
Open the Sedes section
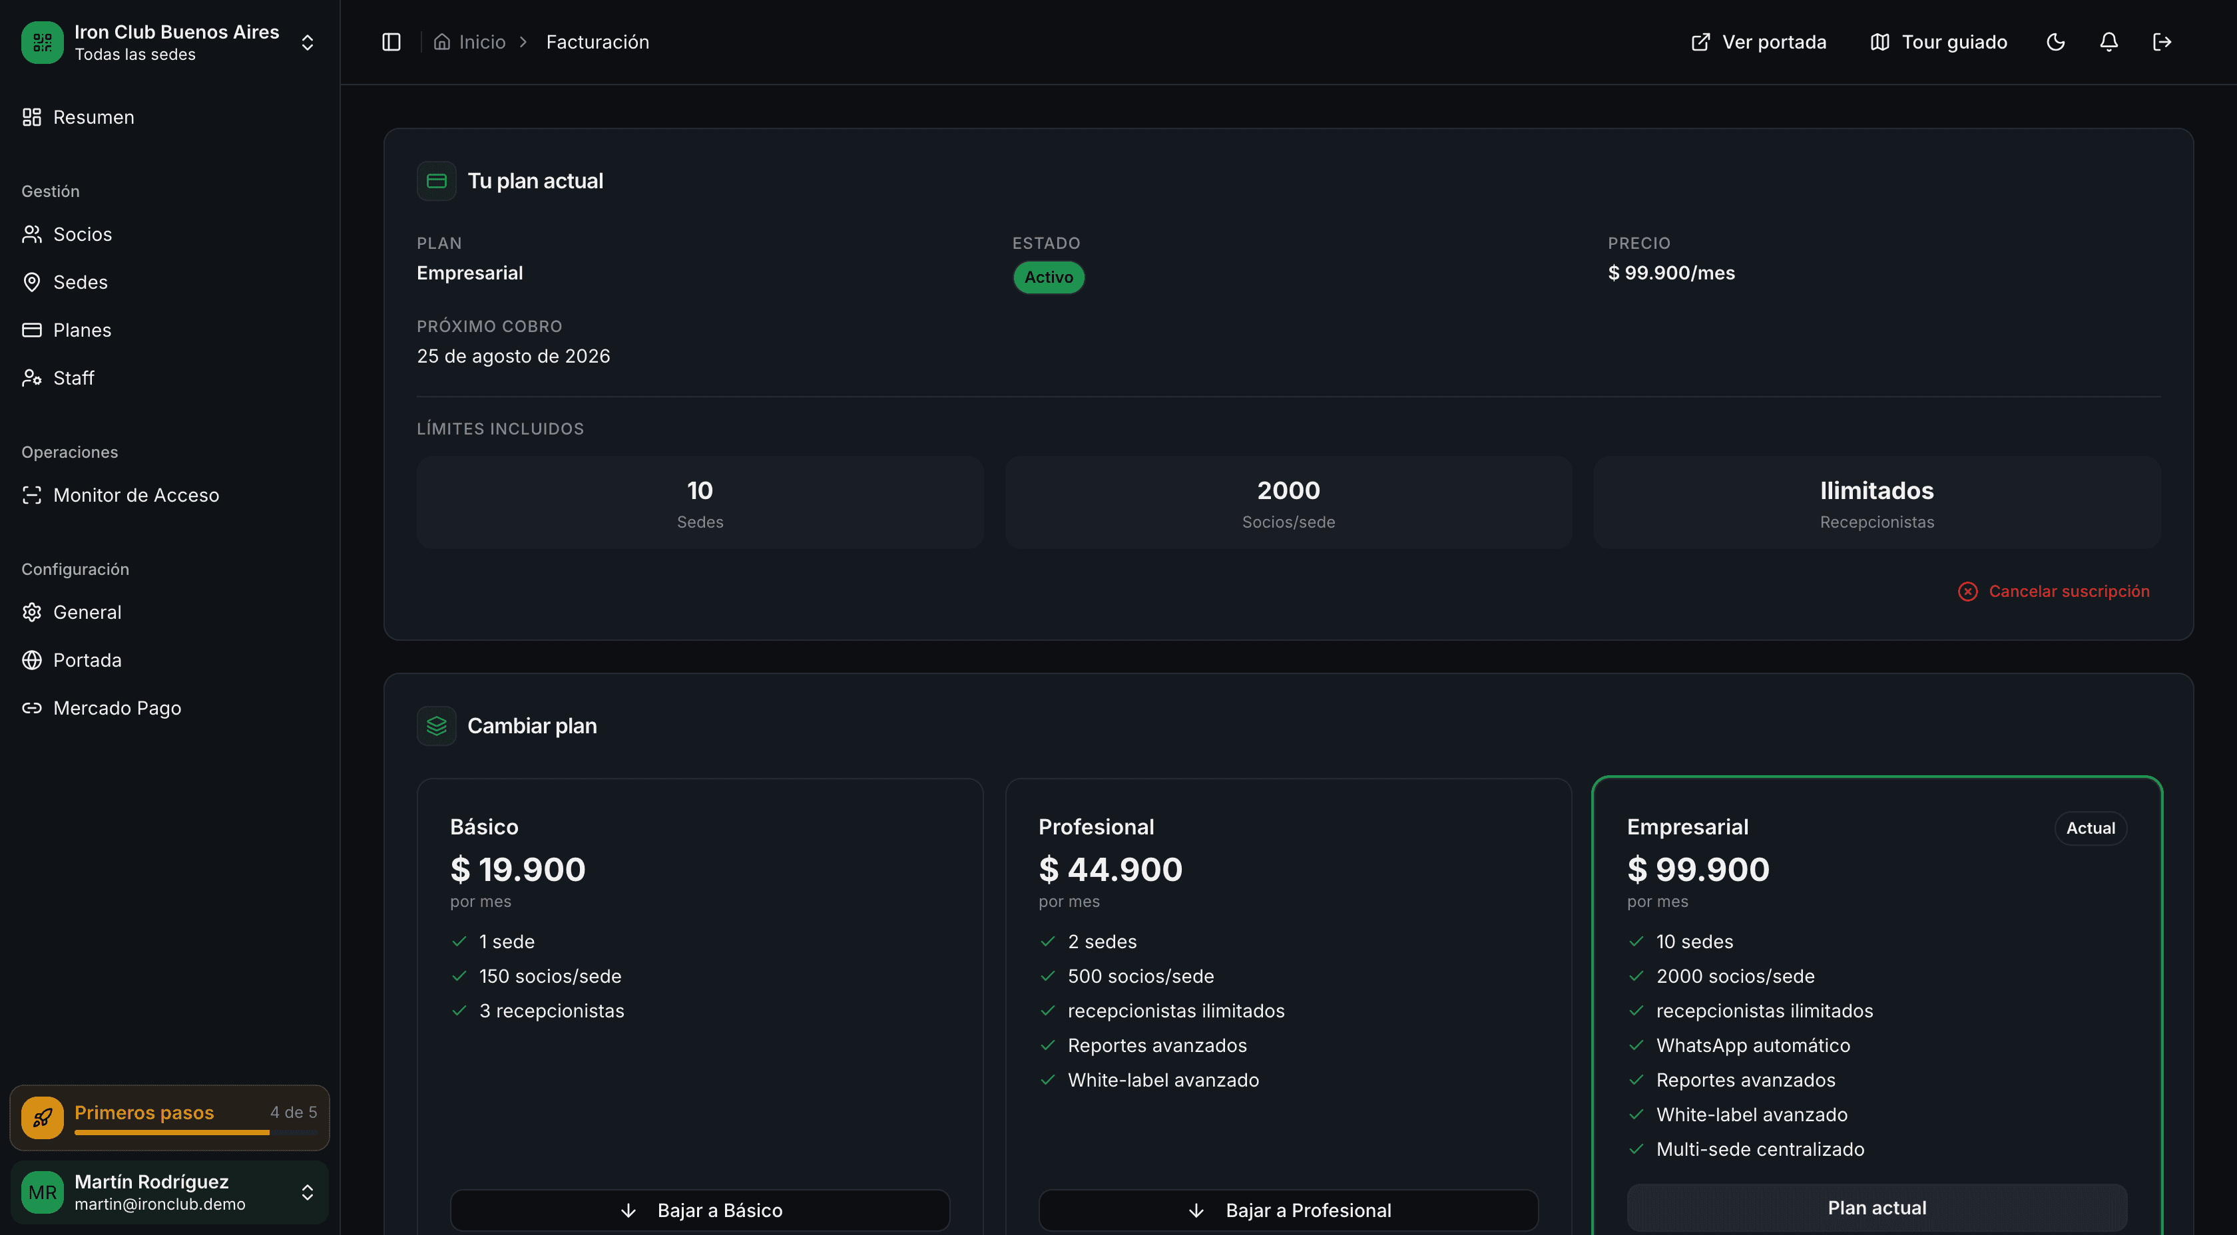click(80, 281)
